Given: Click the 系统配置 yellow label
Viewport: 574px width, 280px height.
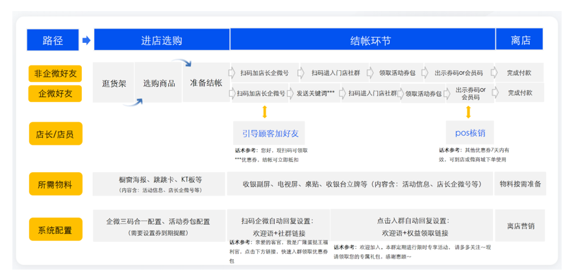Looking at the screenshot, I should point(55,229).
